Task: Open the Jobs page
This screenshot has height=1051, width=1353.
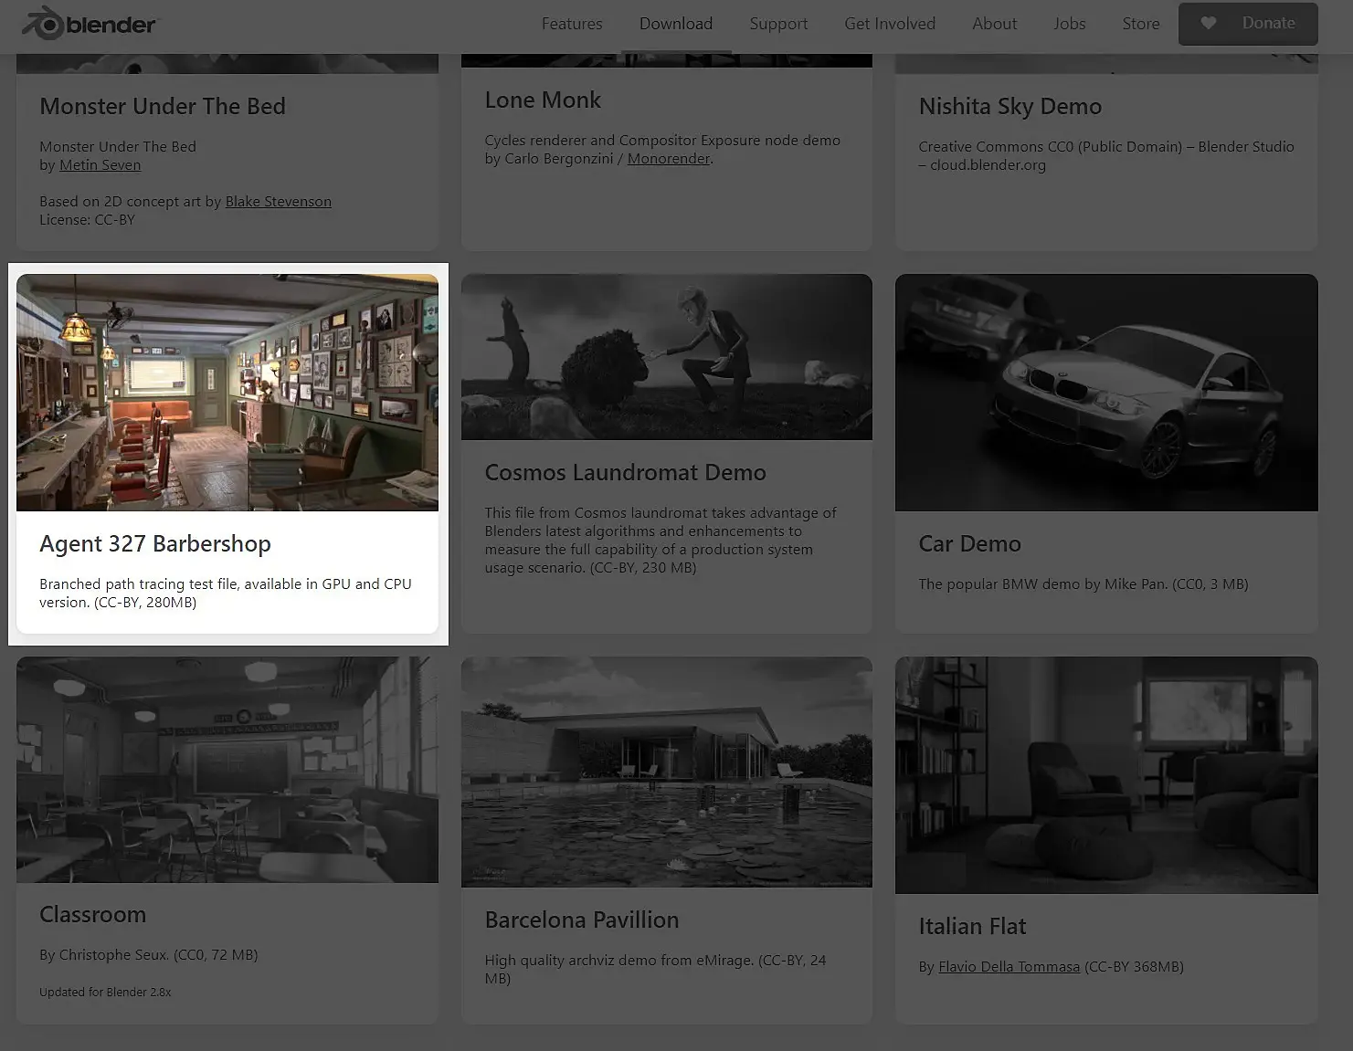Action: click(x=1069, y=24)
